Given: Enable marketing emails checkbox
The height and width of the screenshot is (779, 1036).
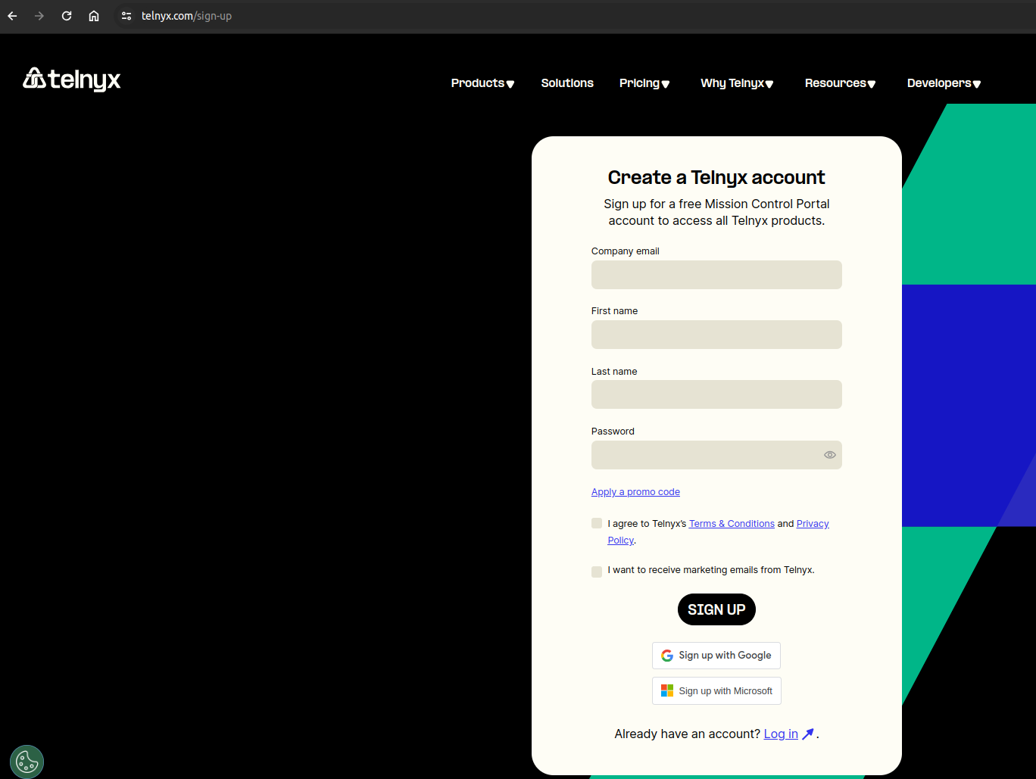Looking at the screenshot, I should point(597,572).
